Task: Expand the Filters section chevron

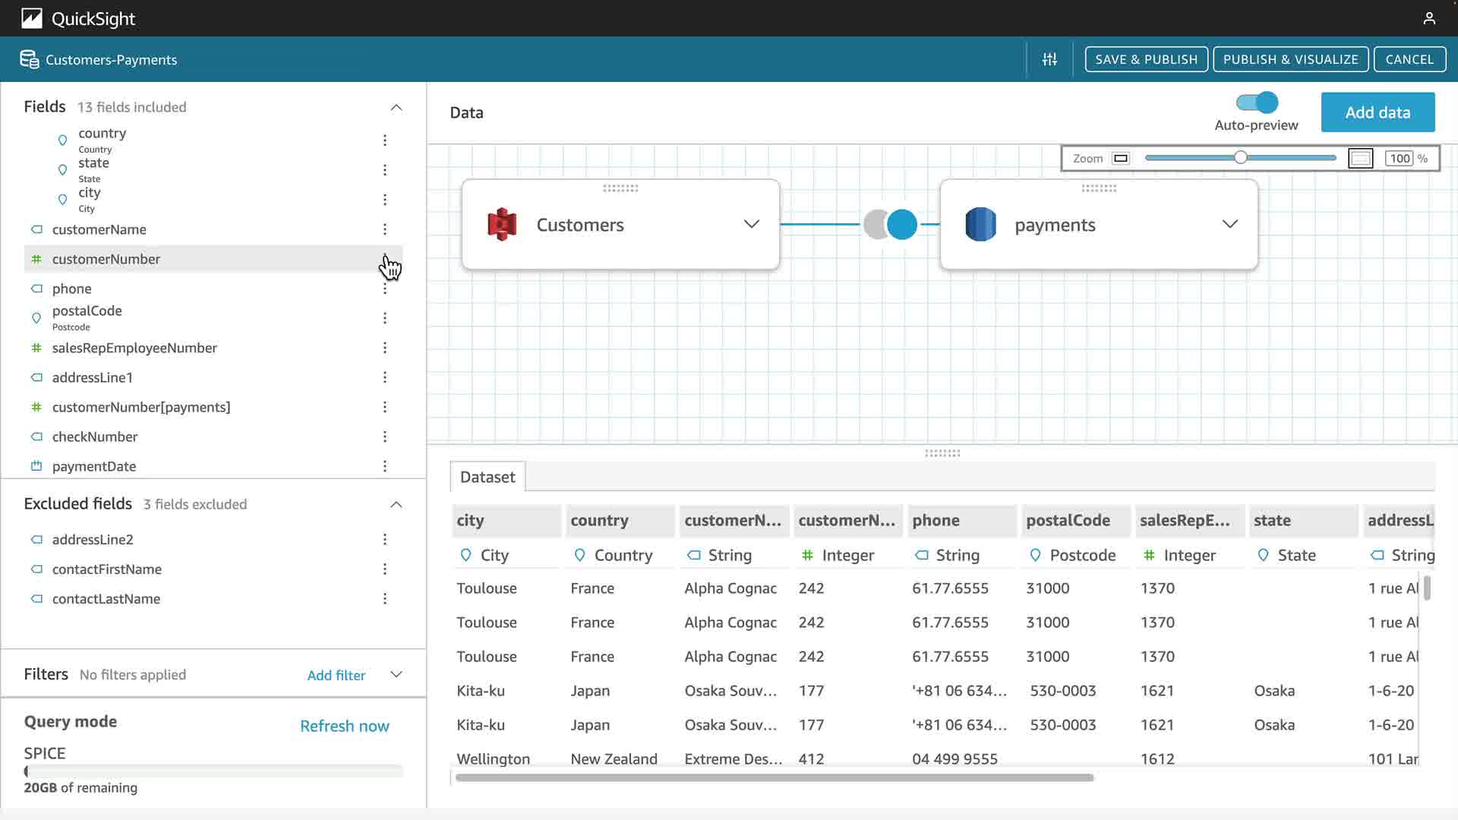Action: pyautogui.click(x=396, y=674)
